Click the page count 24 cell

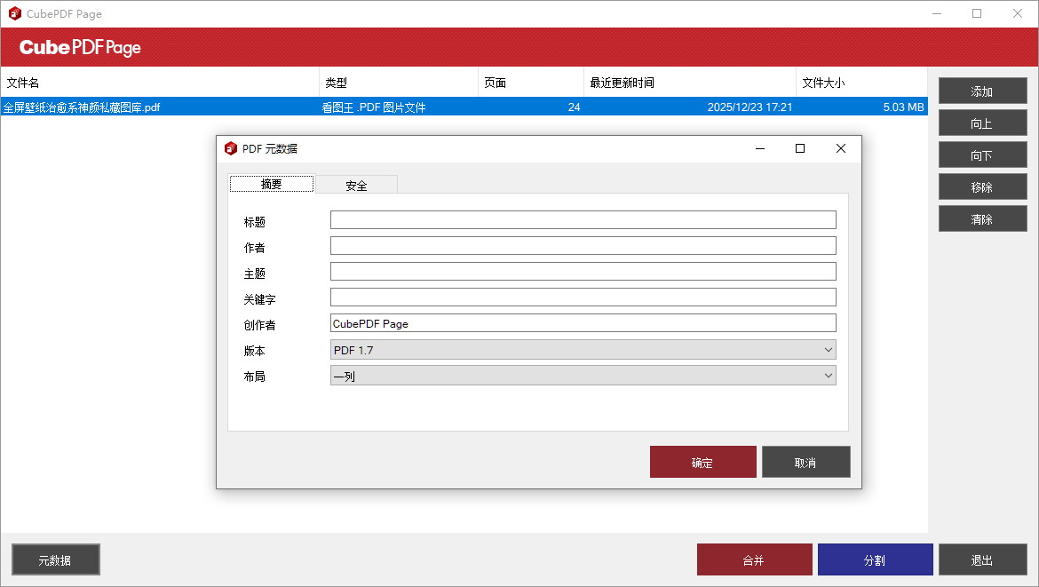(x=574, y=107)
